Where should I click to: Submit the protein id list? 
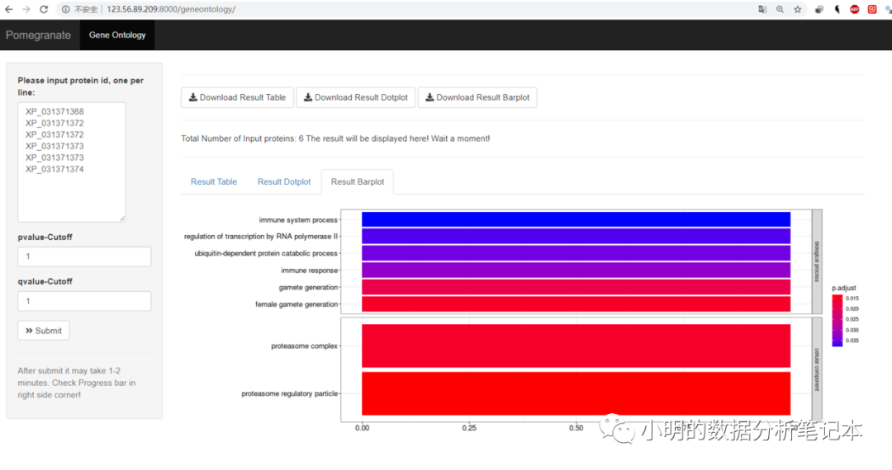tap(44, 331)
